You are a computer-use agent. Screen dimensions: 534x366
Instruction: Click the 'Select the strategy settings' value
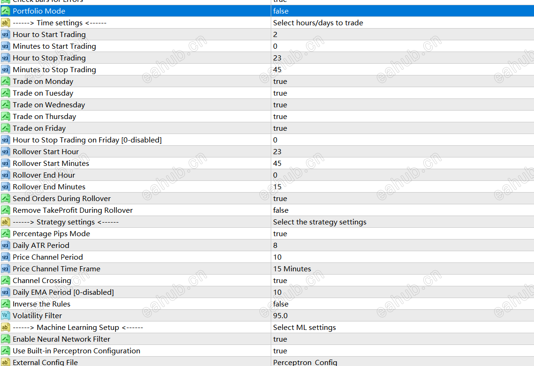[320, 222]
